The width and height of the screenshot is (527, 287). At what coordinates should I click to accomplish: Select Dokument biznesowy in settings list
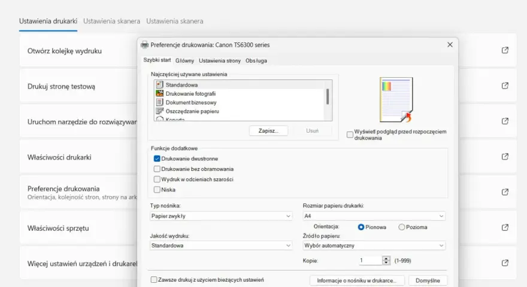click(x=240, y=102)
